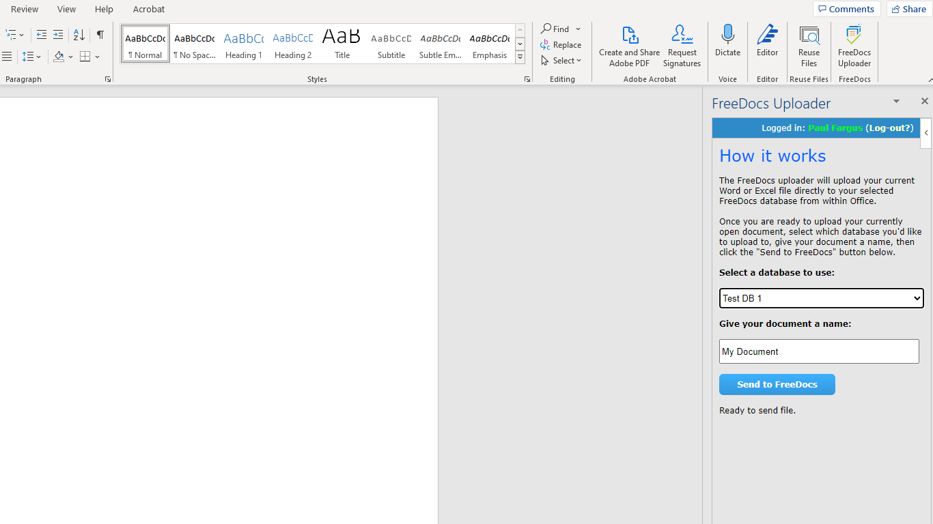This screenshot has width=933, height=524.
Task: Expand the Borders dropdown arrow
Action: click(98, 57)
